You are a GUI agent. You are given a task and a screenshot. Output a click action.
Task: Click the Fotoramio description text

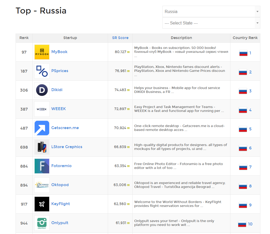pos(179,166)
